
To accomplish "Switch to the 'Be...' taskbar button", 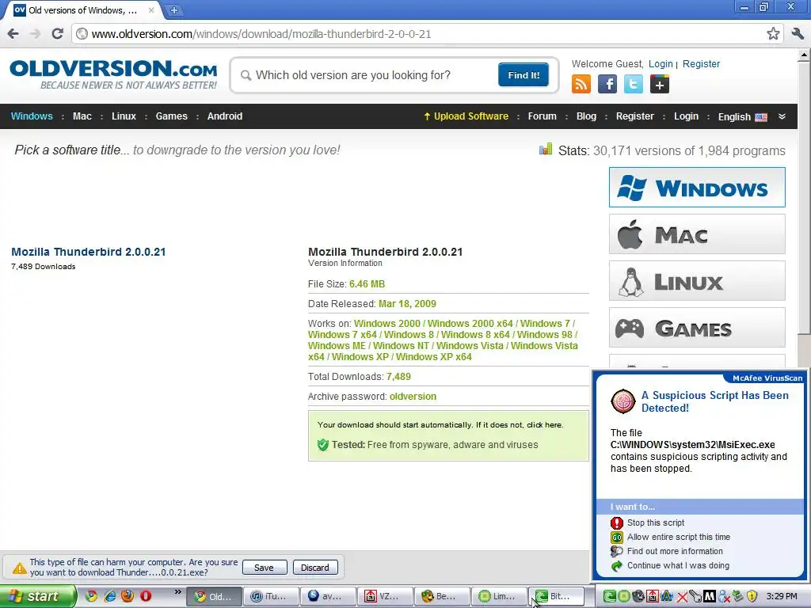I will click(441, 596).
